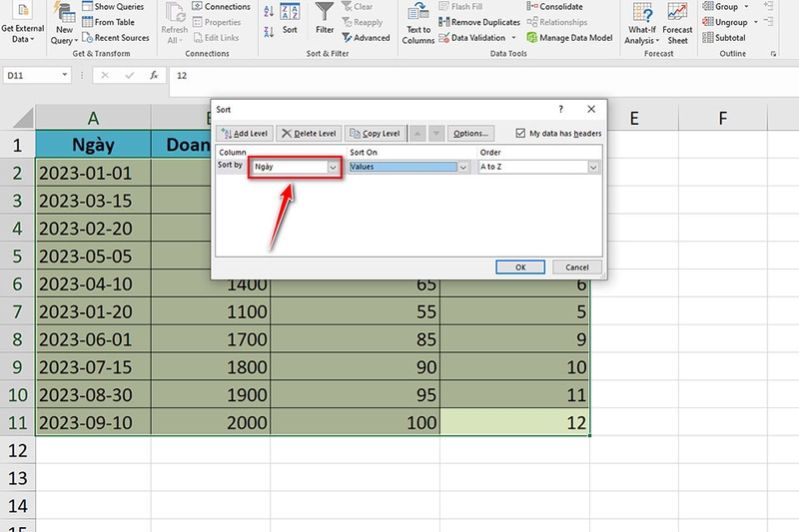Open Advanced filter options
Image resolution: width=799 pixels, height=532 pixels.
pyautogui.click(x=366, y=38)
